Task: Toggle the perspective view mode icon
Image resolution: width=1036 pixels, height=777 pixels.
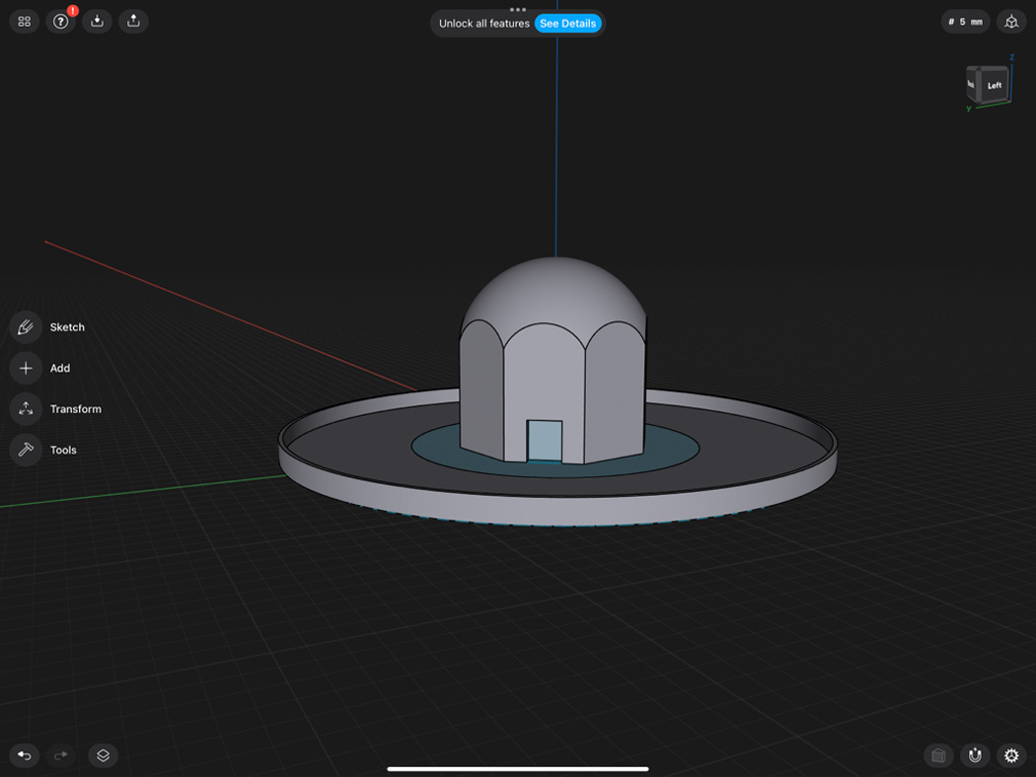Action: [x=1011, y=22]
